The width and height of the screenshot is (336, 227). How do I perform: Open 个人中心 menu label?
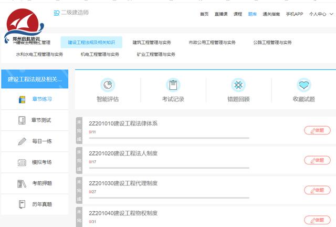[x=318, y=14]
